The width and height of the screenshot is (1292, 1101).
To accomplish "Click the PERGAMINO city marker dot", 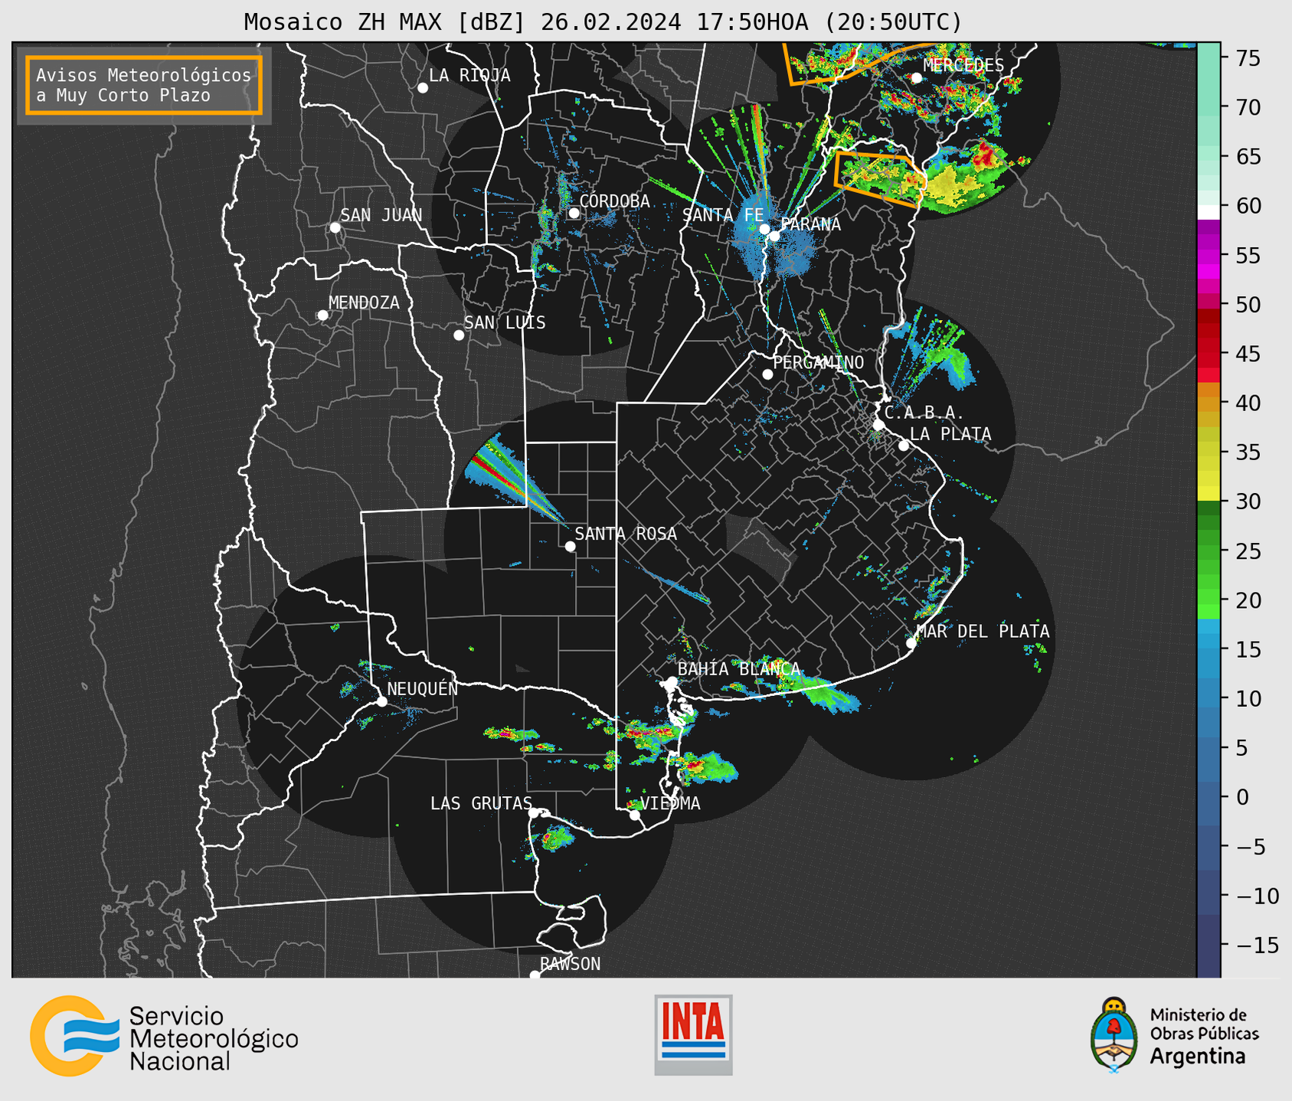I will pos(767,374).
